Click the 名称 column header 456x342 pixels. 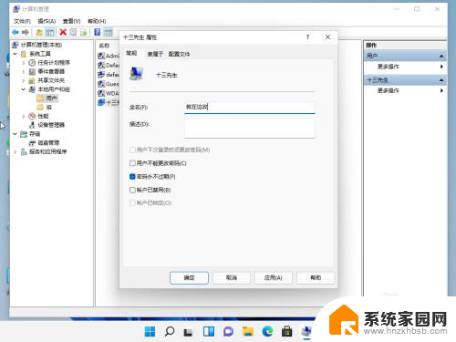(x=104, y=46)
